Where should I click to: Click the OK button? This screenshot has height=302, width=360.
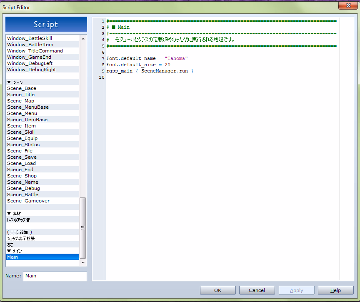(217, 290)
